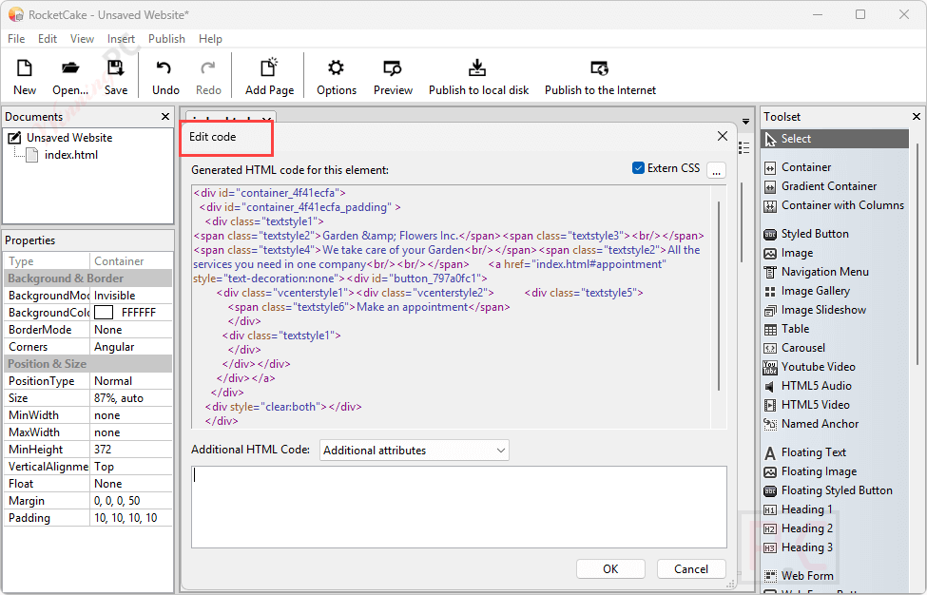Viewport: 927px width, 595px height.
Task: Open the Additional attributes dropdown
Action: coord(414,451)
